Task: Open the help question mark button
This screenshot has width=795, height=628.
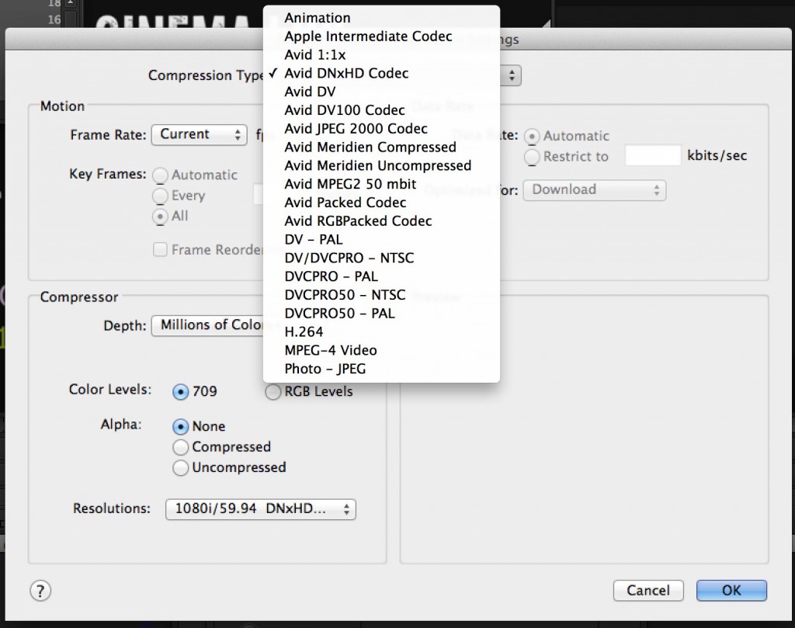Action: click(40, 591)
